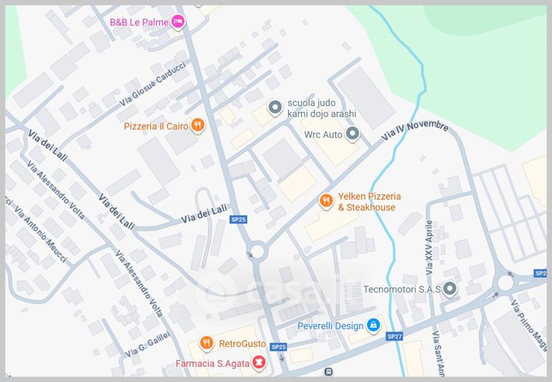
Task: Click the Peverelli Design shopping marker
Action: click(x=373, y=325)
